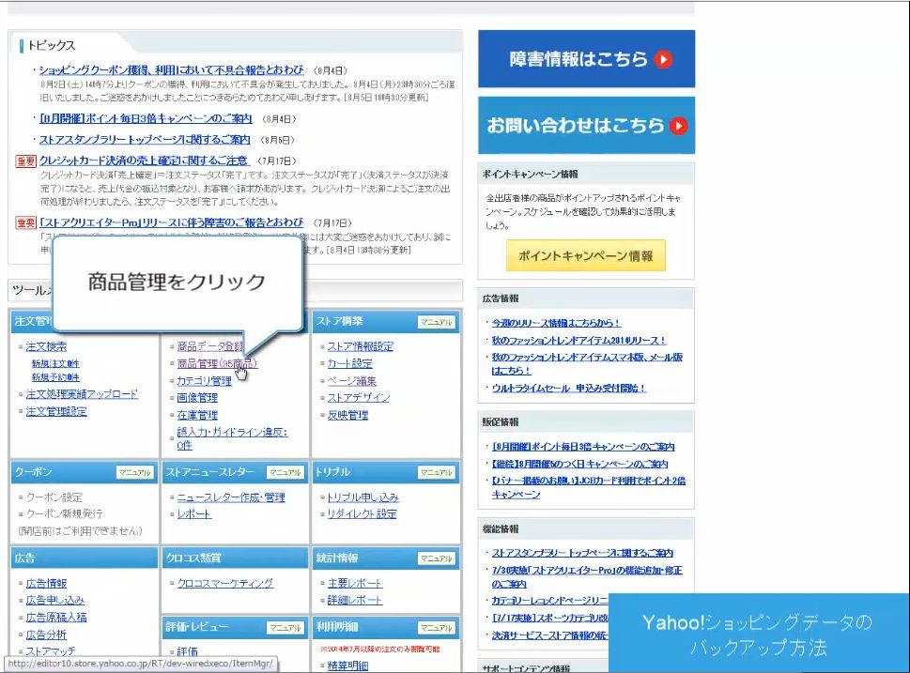This screenshot has width=910, height=673.
Task: Open the 障害情報はこちら banner
Action: [x=586, y=58]
